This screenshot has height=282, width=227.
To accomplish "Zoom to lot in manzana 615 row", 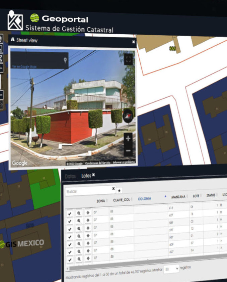I will pyautogui.click(x=79, y=213).
